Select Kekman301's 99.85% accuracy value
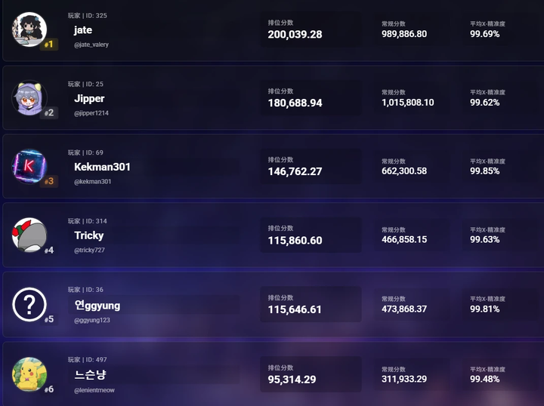Screen dimensions: 544x406 point(484,171)
